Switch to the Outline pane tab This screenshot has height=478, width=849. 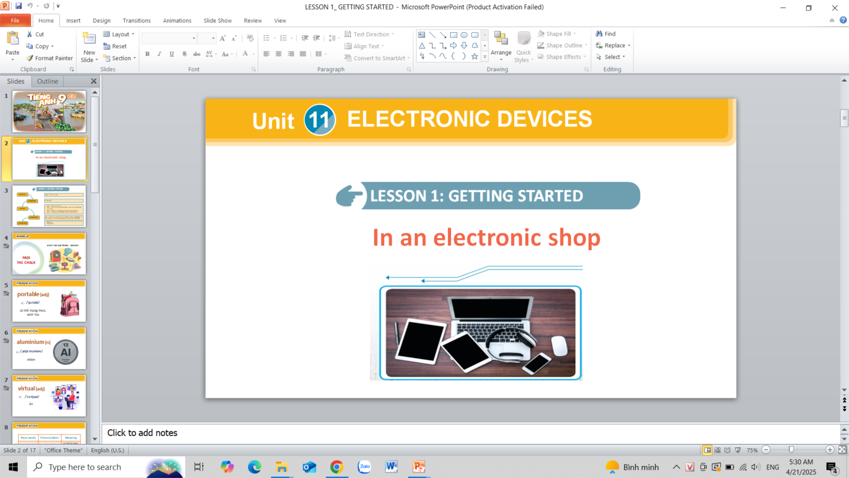(48, 81)
